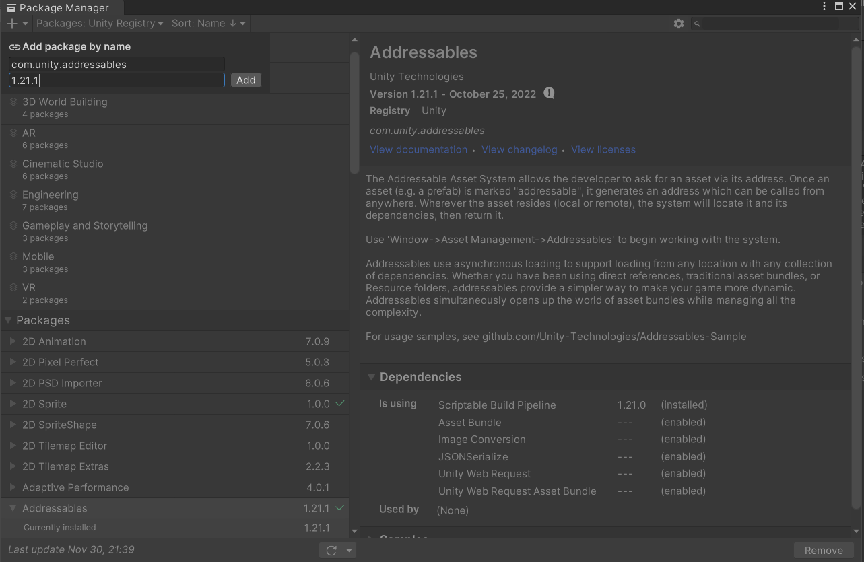Click the link icon beside Add package by name
This screenshot has height=562, width=864.
click(x=14, y=47)
